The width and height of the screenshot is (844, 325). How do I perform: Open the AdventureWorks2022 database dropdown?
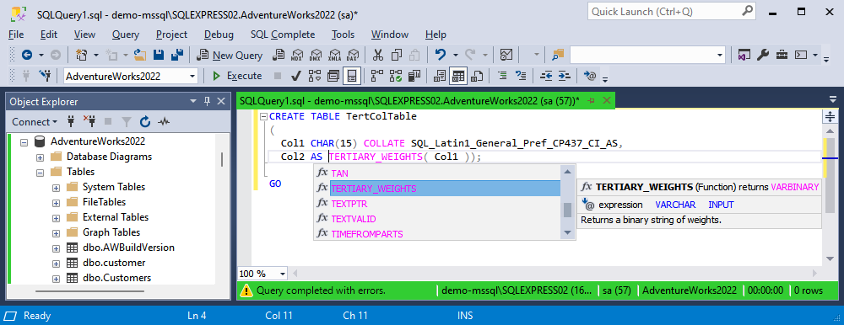[192, 77]
